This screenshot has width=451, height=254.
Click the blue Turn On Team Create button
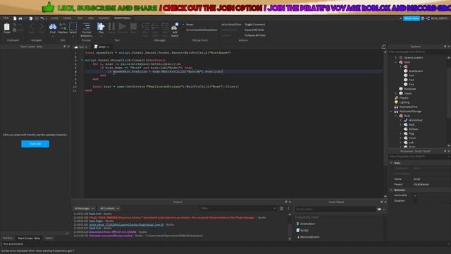(x=35, y=144)
